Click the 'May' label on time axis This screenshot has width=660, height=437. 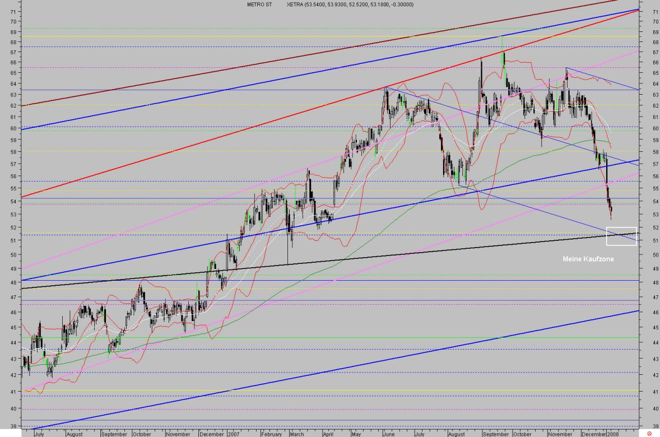(x=356, y=434)
